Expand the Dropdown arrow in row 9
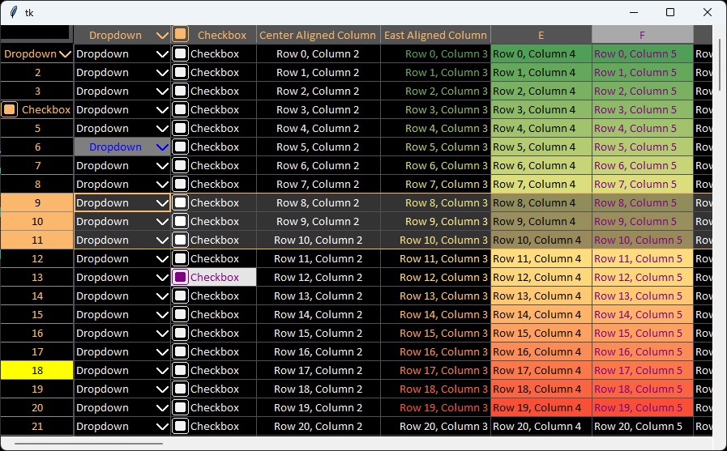Screen dimensions: 727x451 coord(161,203)
